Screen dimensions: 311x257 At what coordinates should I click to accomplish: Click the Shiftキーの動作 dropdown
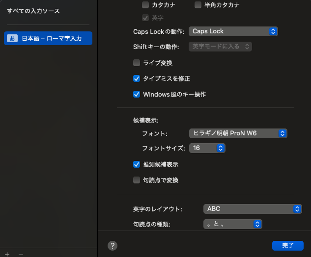coord(220,47)
